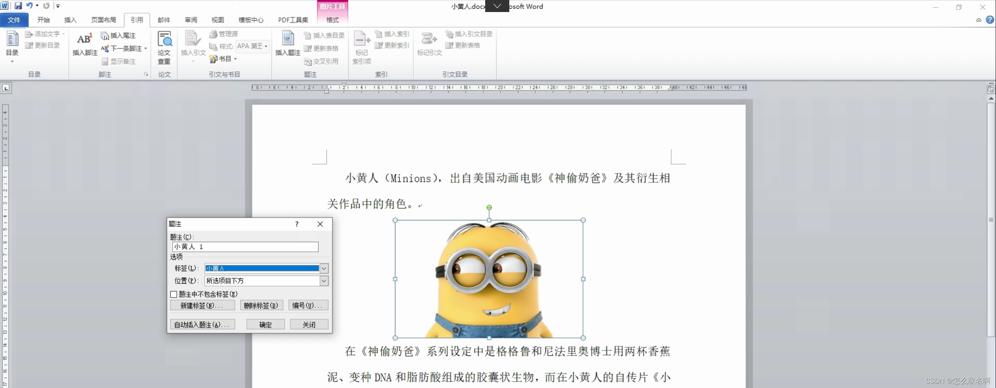996x388 pixels.
Task: Open the 模板中心 tab
Action: click(251, 20)
